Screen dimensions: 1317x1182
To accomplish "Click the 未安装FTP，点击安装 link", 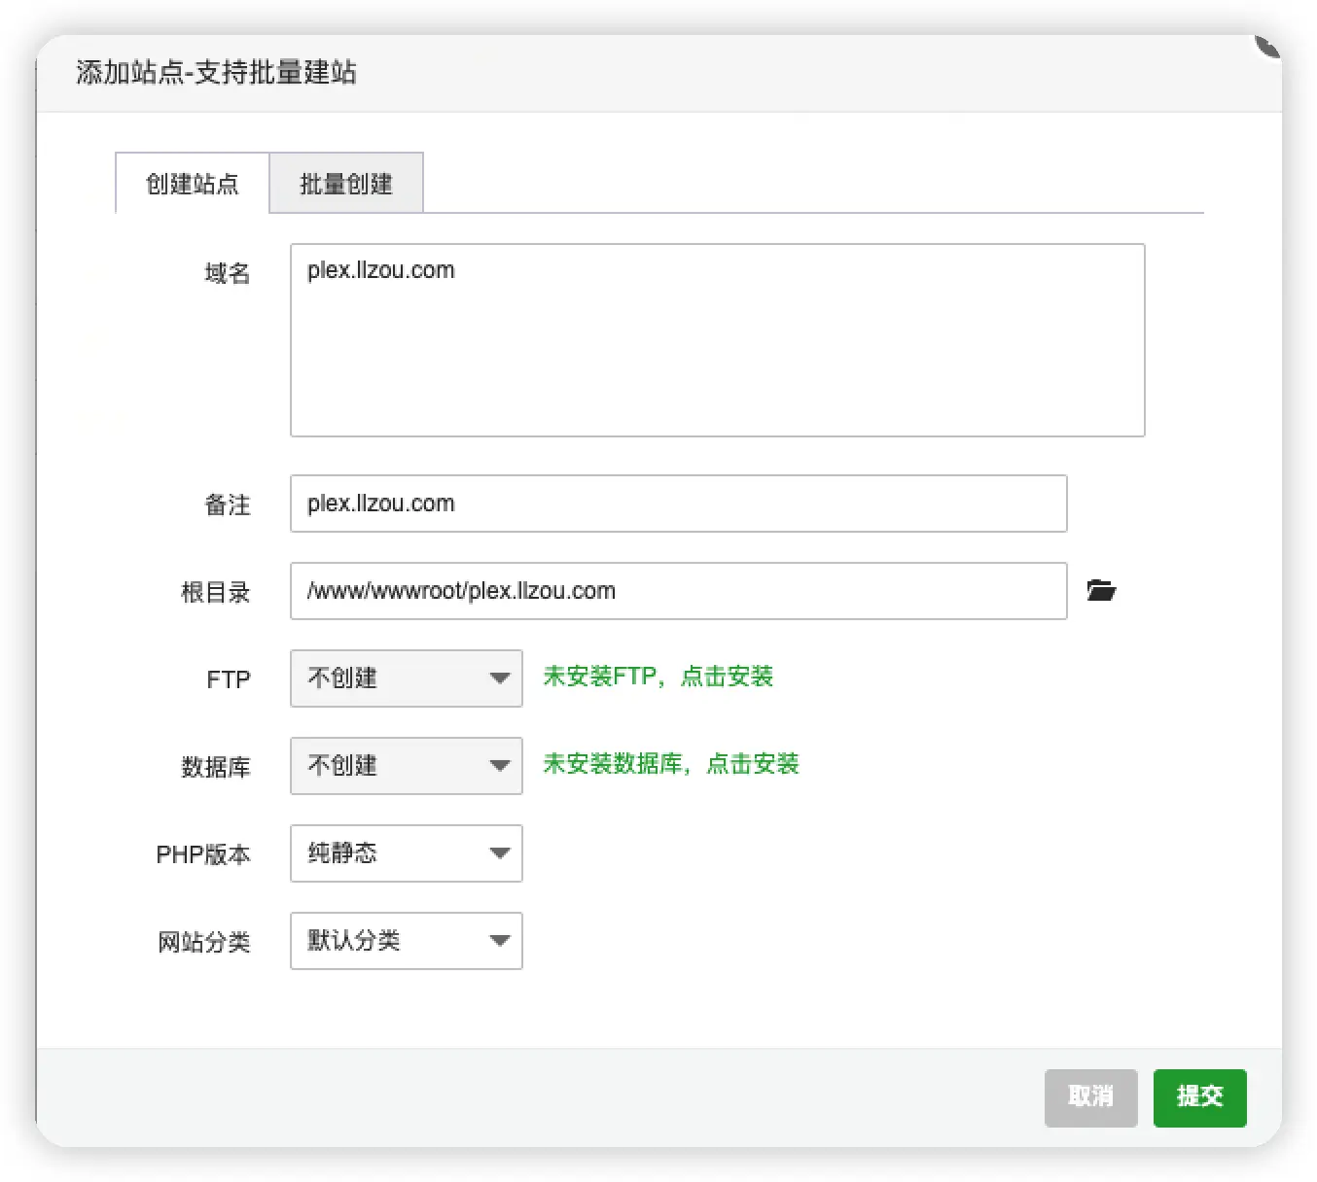I will coord(658,677).
